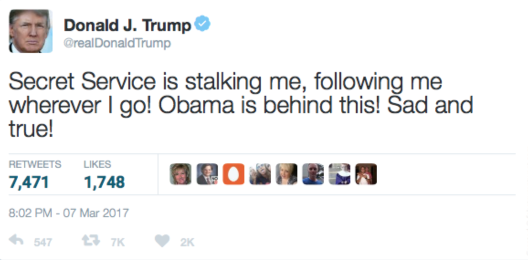Click the 2K like count

(x=187, y=242)
